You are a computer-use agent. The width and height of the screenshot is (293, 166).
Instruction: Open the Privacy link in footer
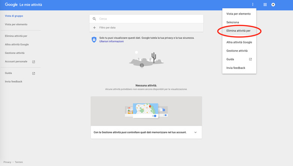[7, 162]
